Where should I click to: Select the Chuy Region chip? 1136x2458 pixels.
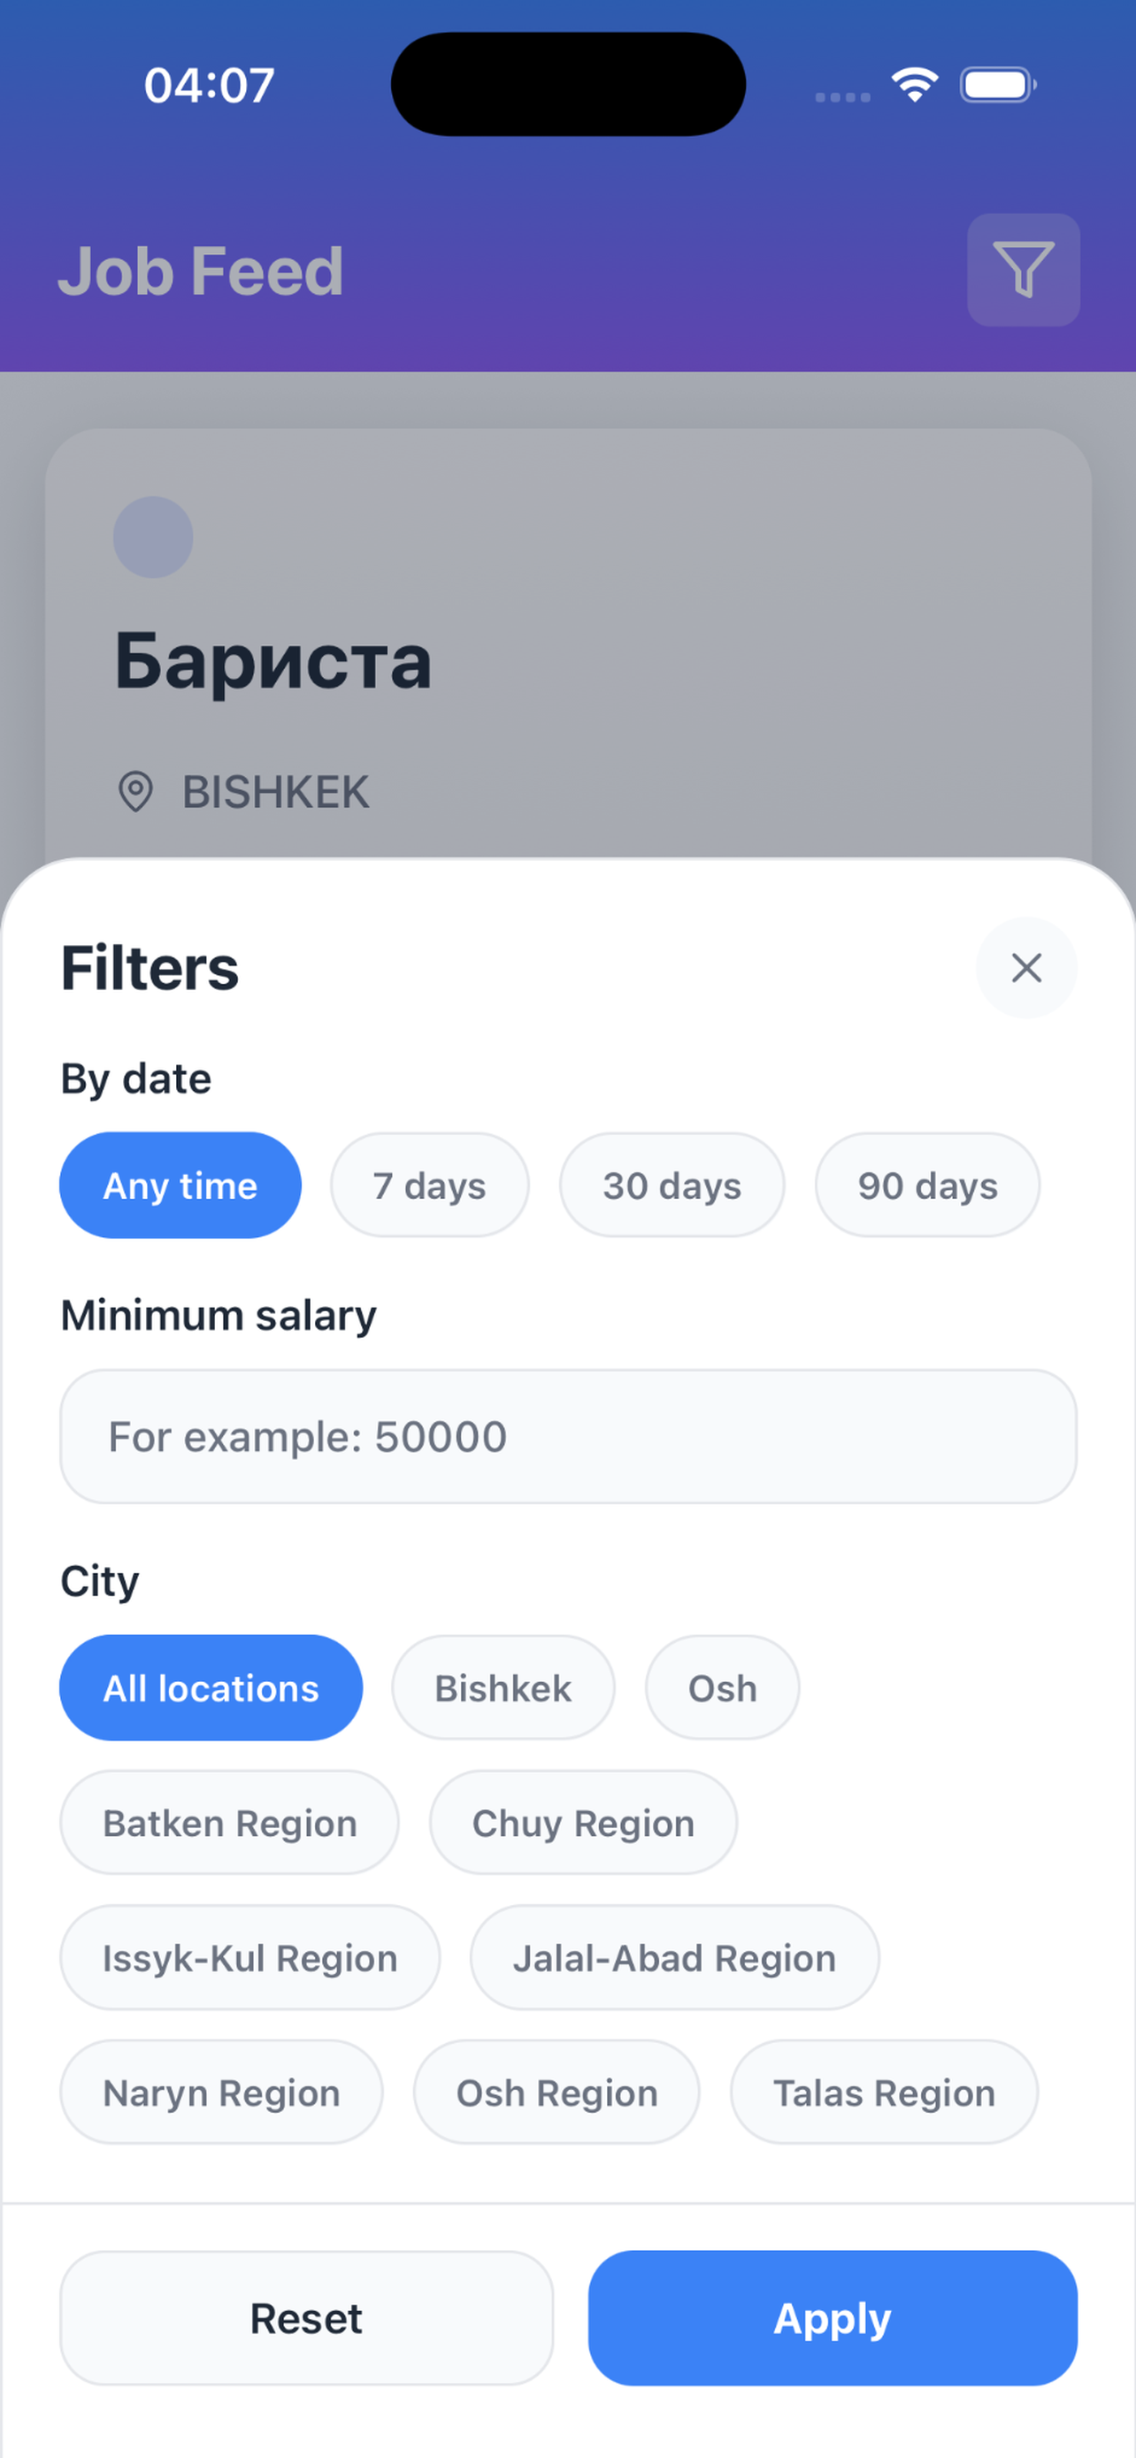coord(583,1823)
